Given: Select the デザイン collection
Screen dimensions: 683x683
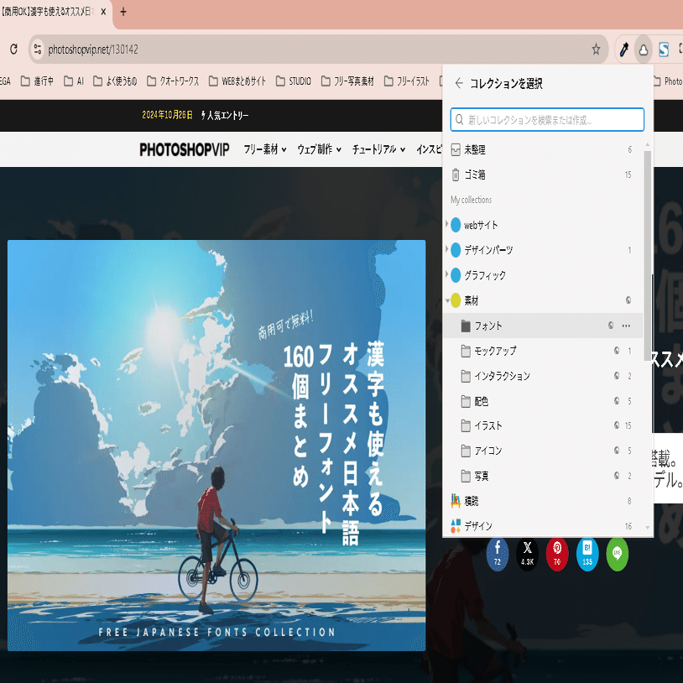Looking at the screenshot, I should (543, 526).
